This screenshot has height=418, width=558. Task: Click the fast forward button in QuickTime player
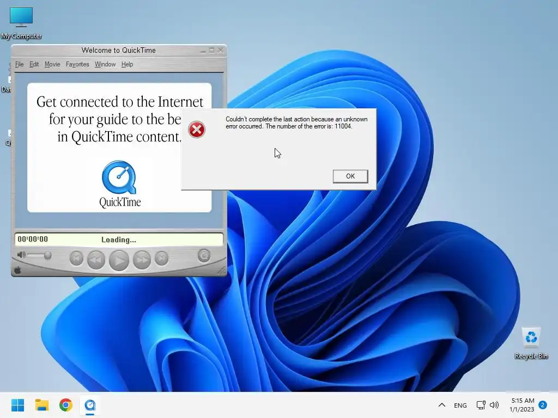tap(142, 260)
